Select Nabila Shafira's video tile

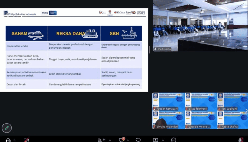(x=233, y=120)
